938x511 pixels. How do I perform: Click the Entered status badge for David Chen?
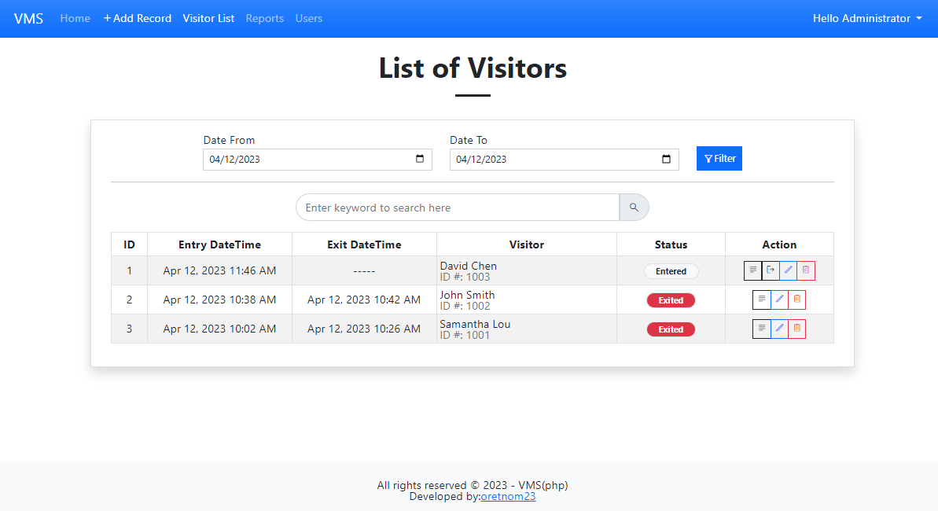click(671, 270)
